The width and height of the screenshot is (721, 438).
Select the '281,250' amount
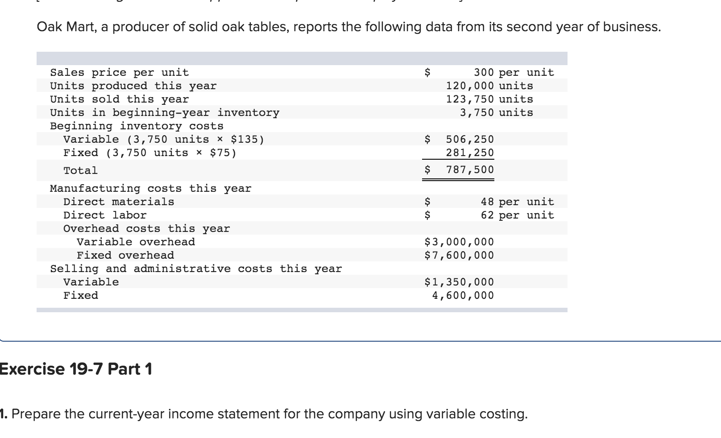(470, 153)
